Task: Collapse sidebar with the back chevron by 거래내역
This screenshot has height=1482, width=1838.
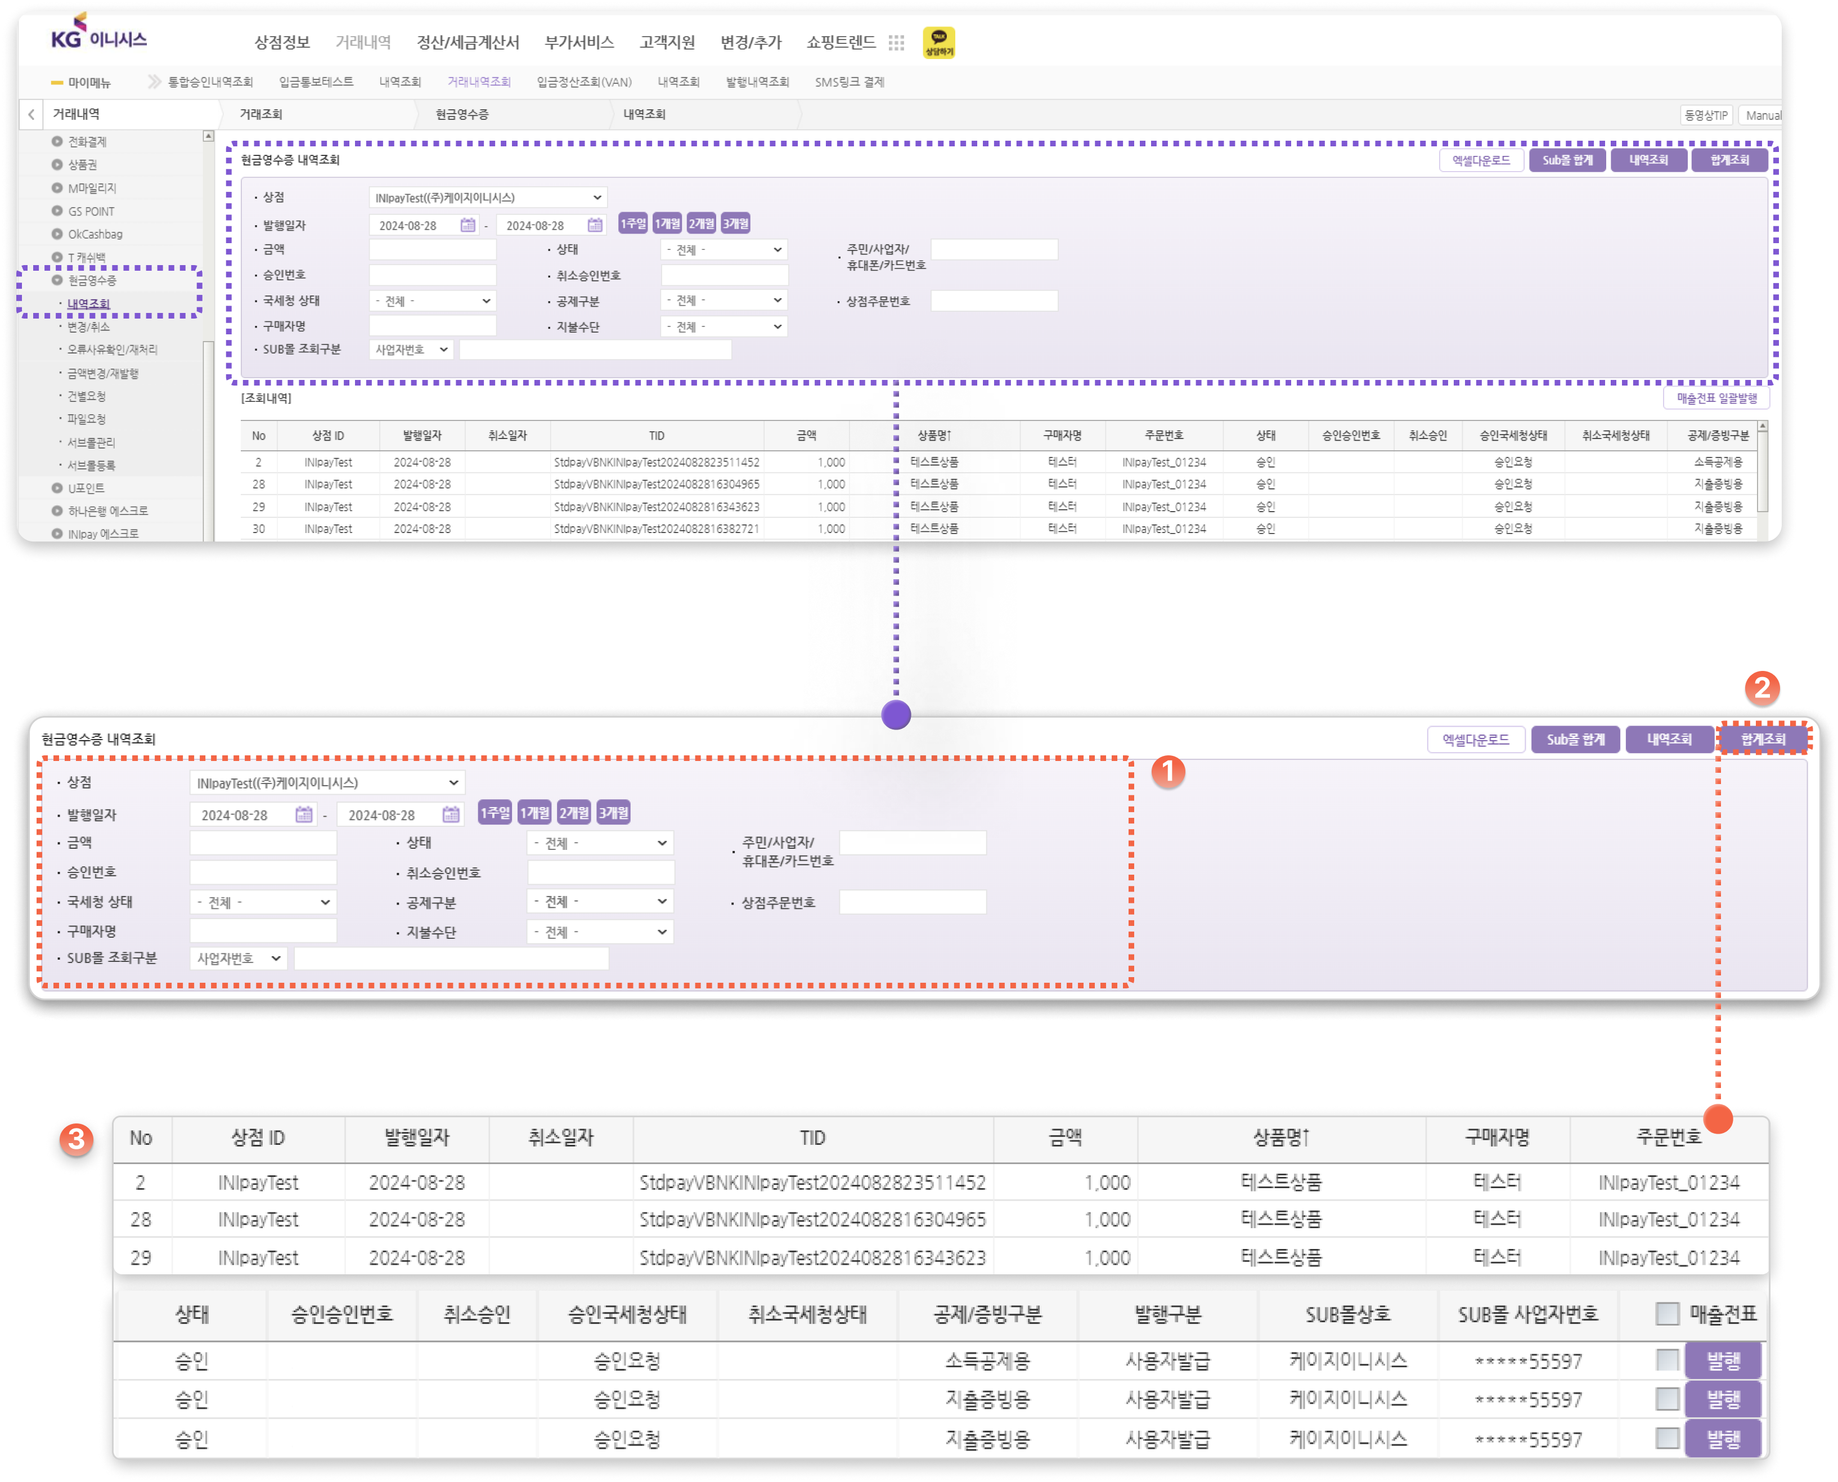Action: pyautogui.click(x=32, y=114)
